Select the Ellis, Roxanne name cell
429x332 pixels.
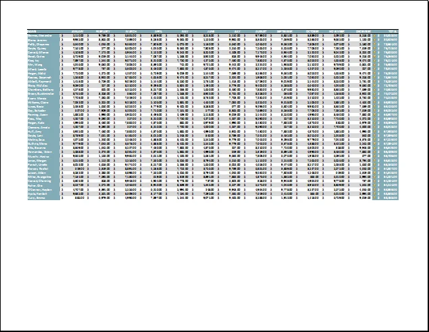(x=43, y=147)
